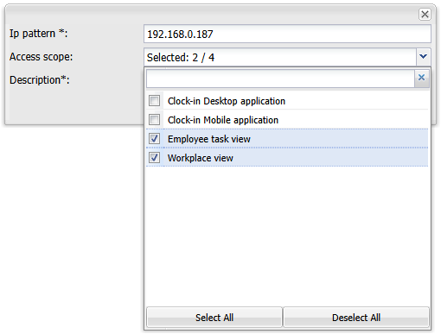Close the dialog with the X button
Viewport: 441px width, 334px height.
(x=425, y=14)
